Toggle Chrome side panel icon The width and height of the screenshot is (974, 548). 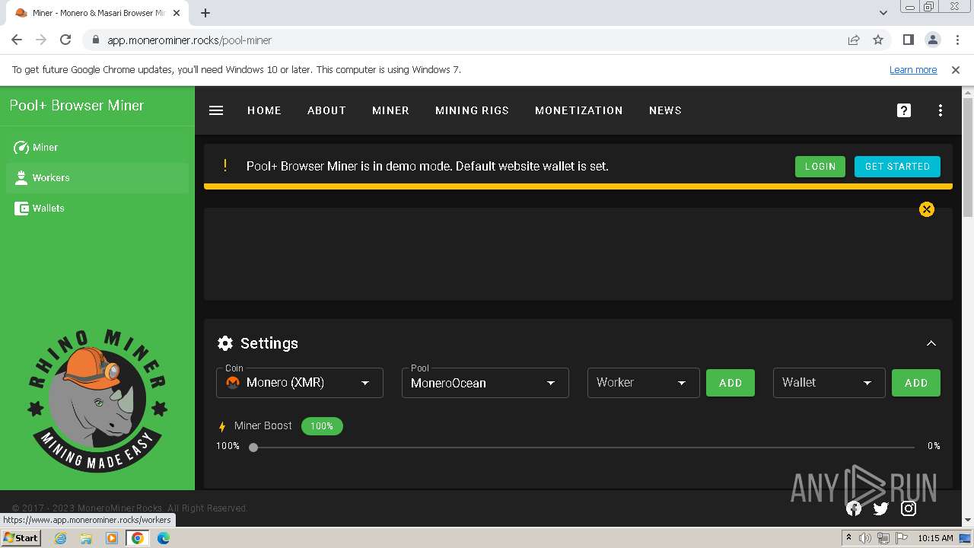coord(908,40)
